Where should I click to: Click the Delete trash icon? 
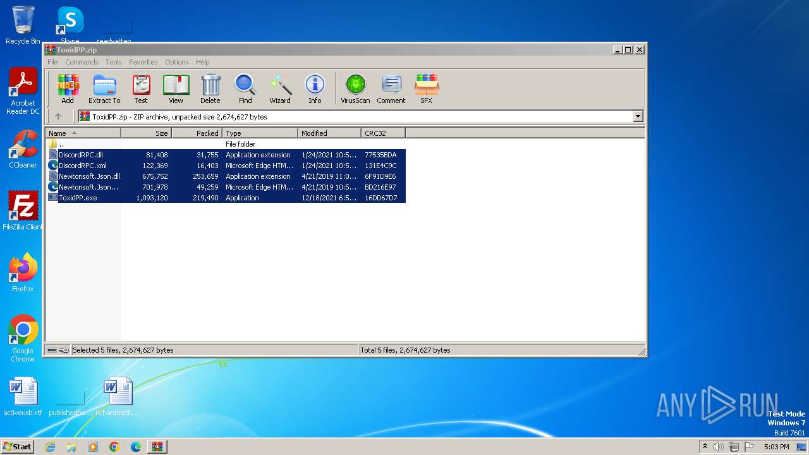[210, 88]
